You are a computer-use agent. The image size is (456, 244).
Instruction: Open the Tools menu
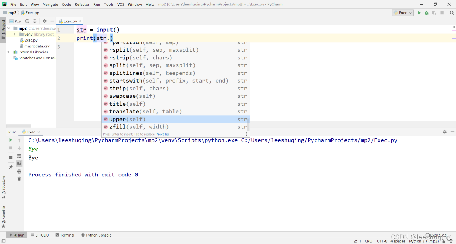(x=109, y=4)
